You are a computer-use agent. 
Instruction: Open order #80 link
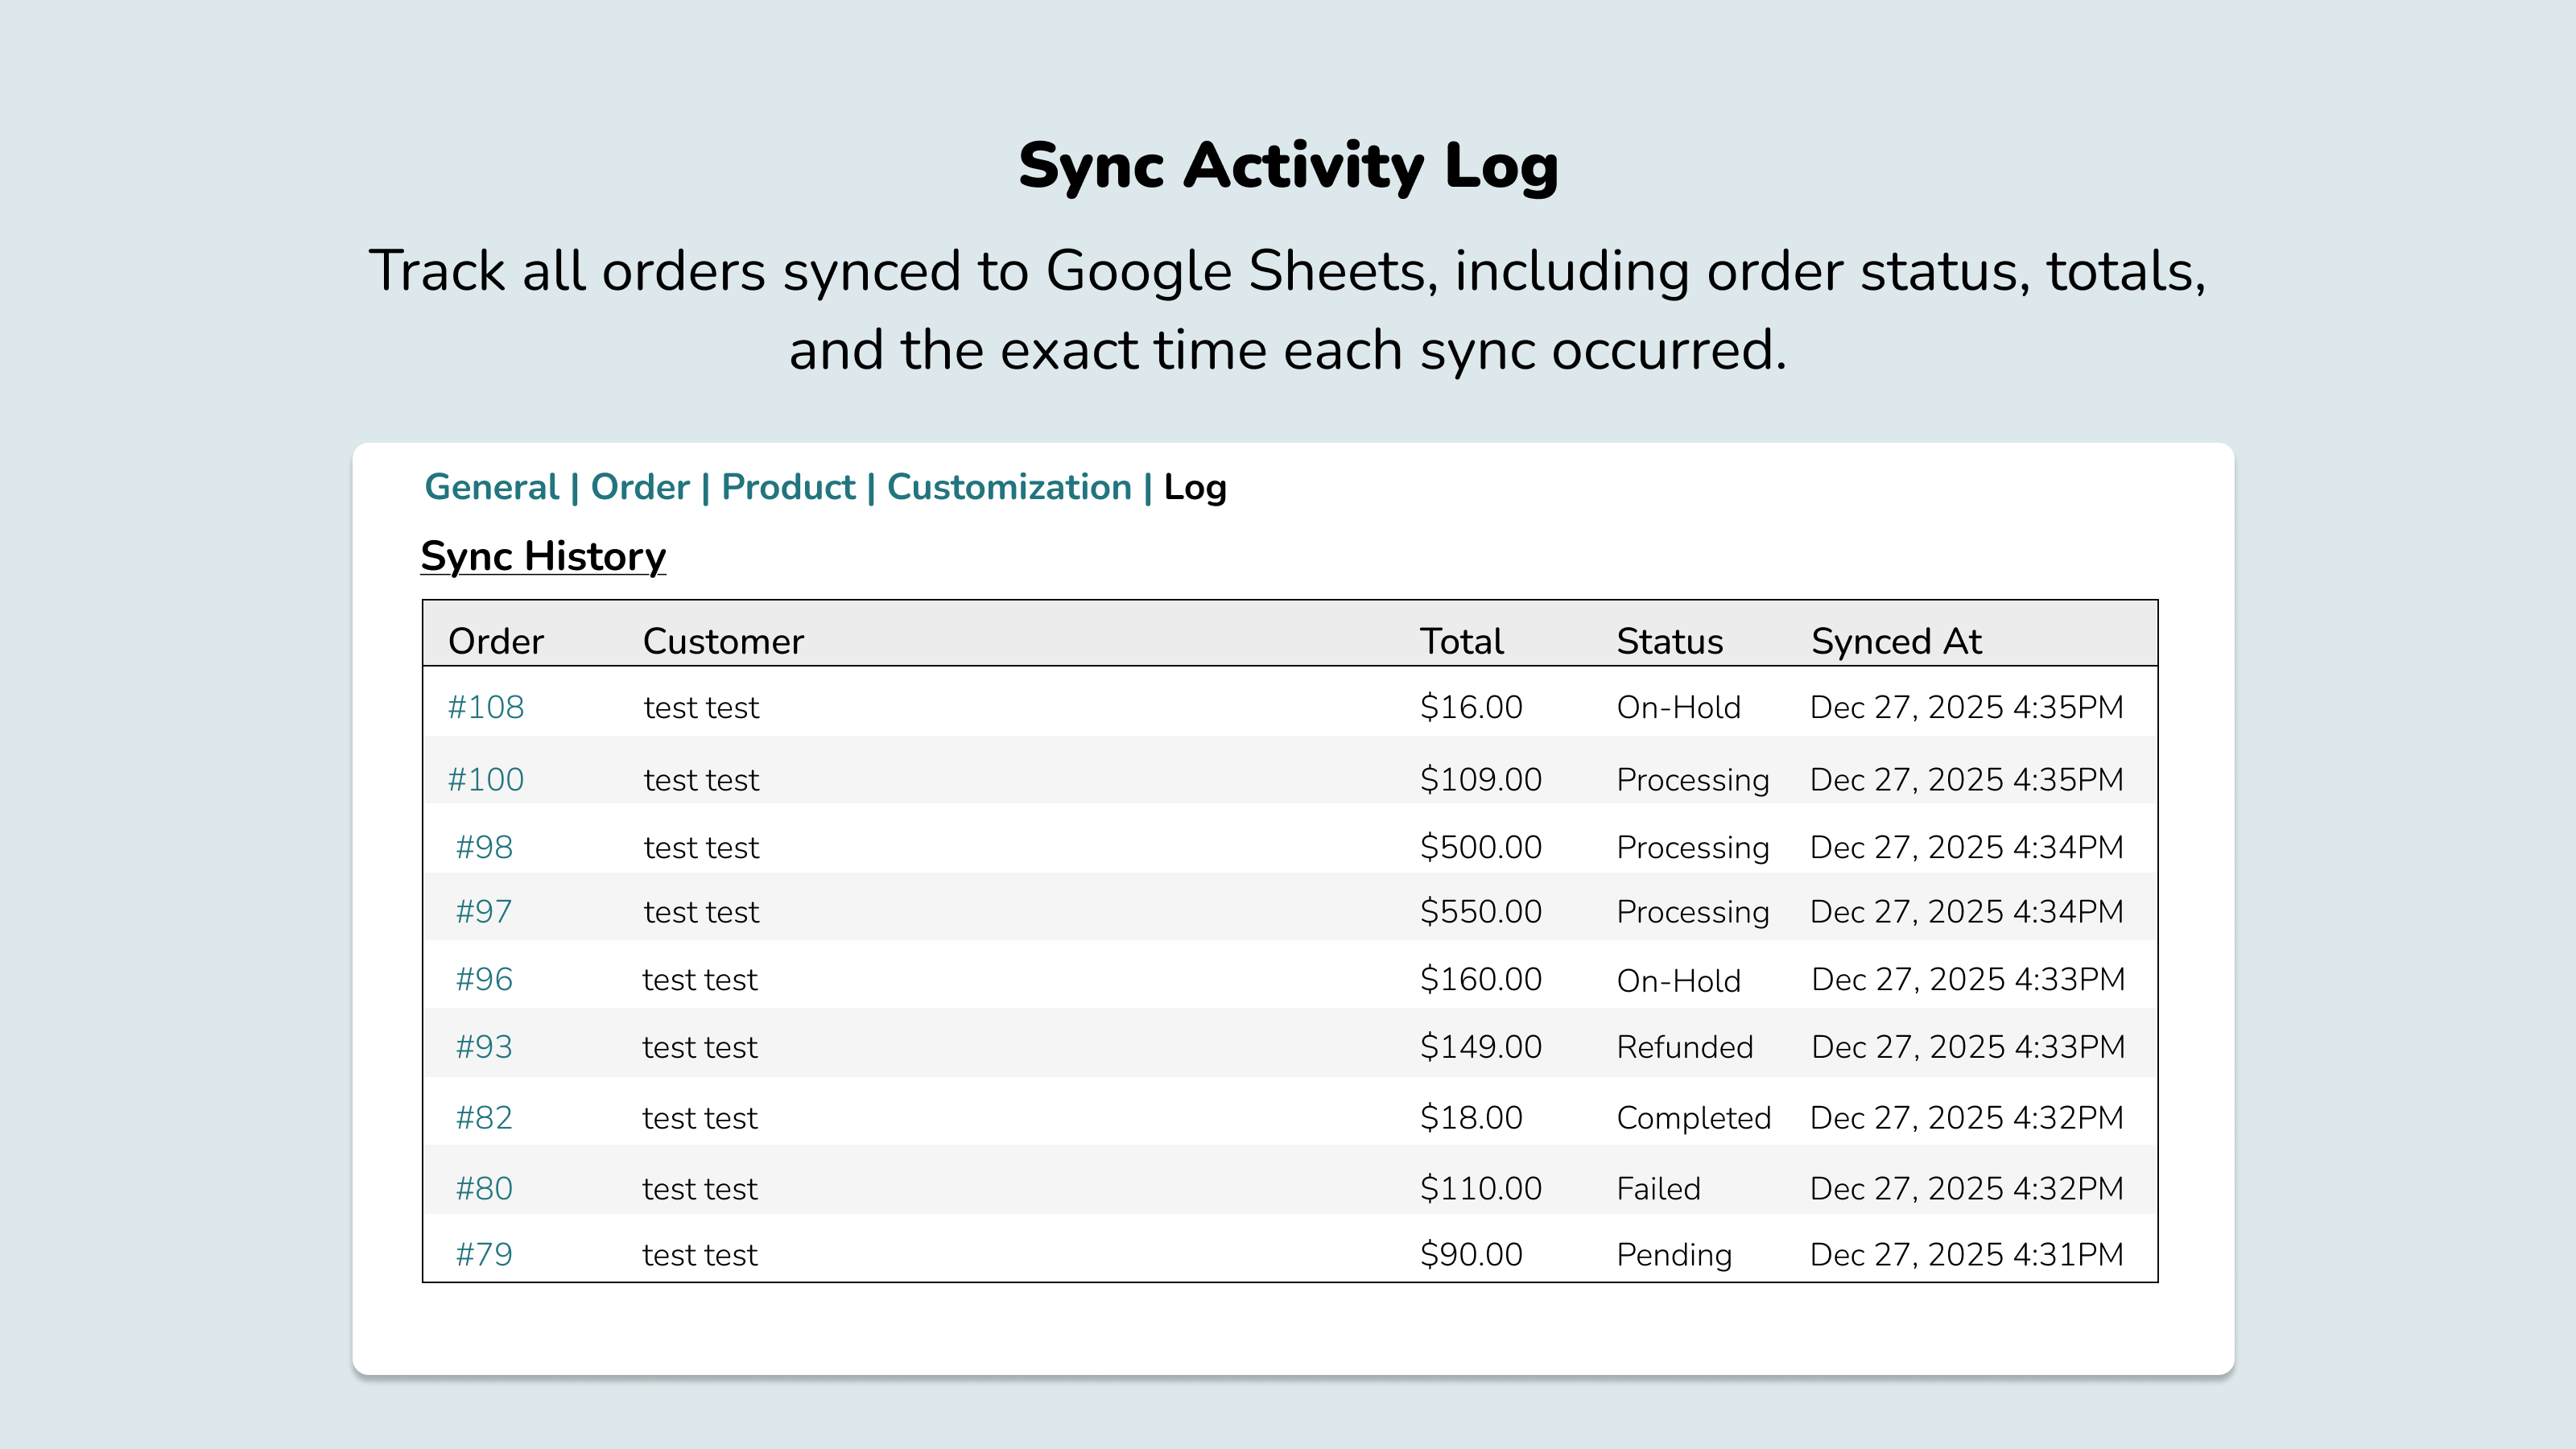tap(484, 1188)
